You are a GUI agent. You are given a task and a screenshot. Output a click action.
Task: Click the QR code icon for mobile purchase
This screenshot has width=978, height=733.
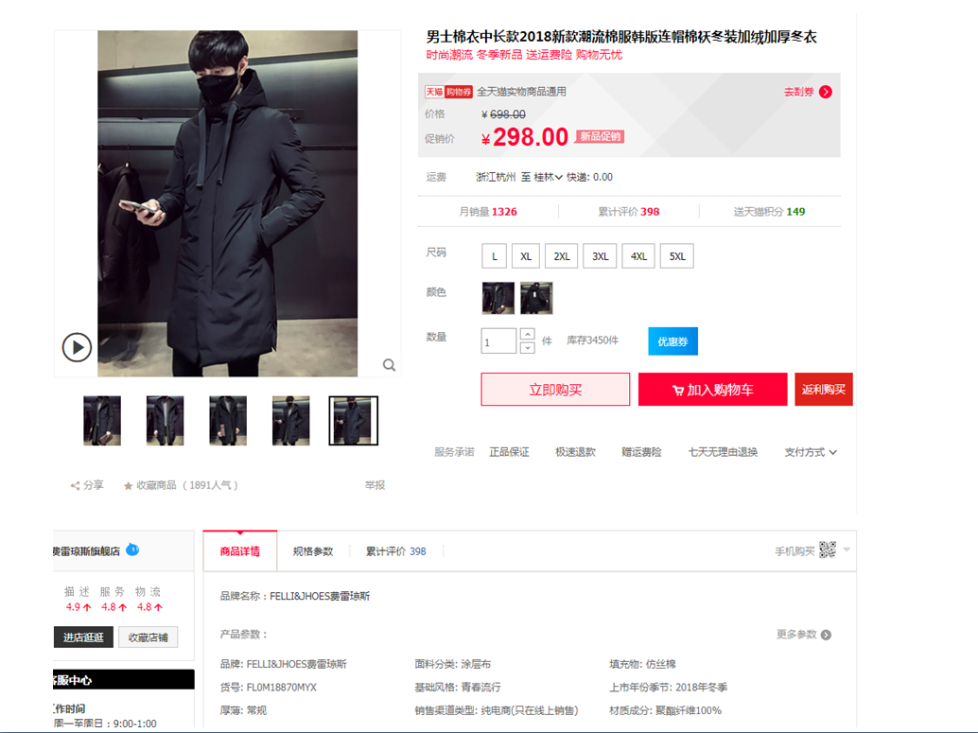click(x=827, y=550)
